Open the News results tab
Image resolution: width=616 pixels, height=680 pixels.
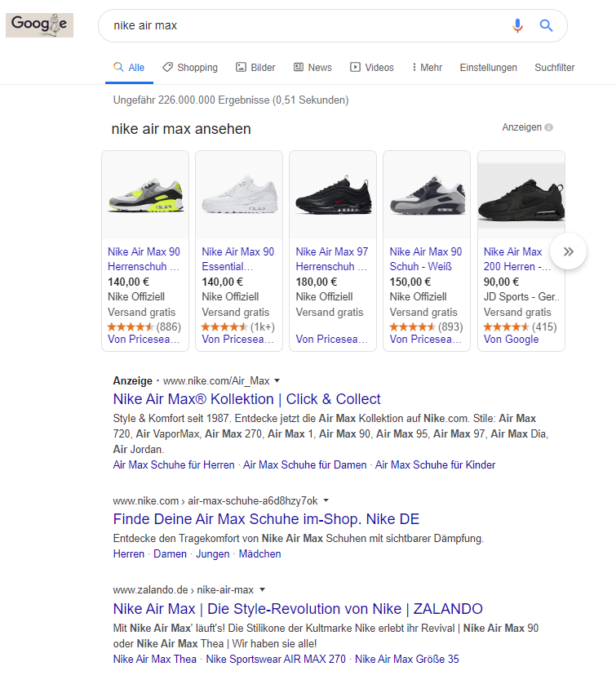pyautogui.click(x=312, y=68)
